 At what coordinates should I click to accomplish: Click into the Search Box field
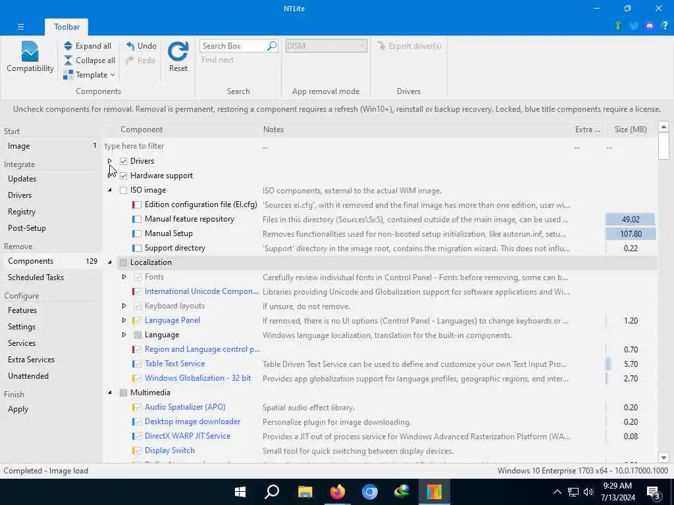click(x=234, y=45)
